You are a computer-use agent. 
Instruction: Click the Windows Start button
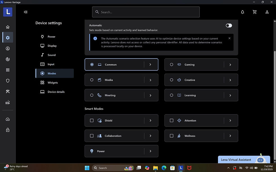[x=87, y=168]
